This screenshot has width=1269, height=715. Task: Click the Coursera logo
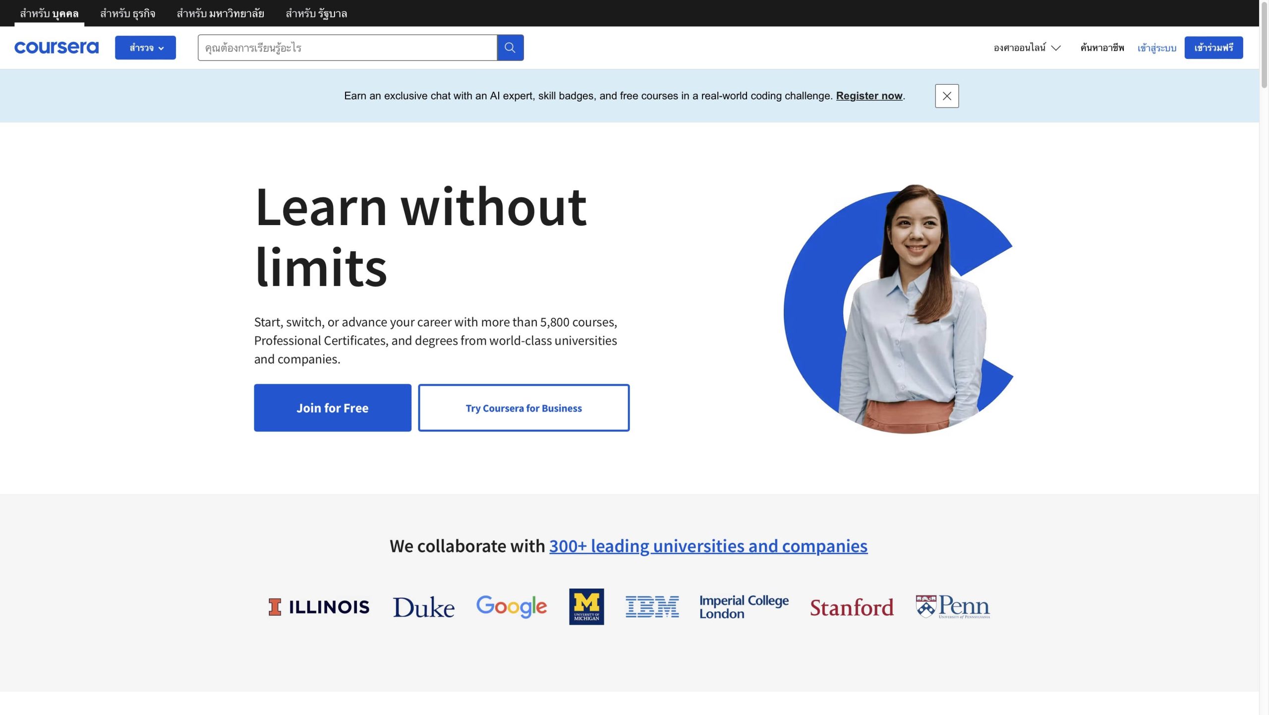tap(57, 48)
